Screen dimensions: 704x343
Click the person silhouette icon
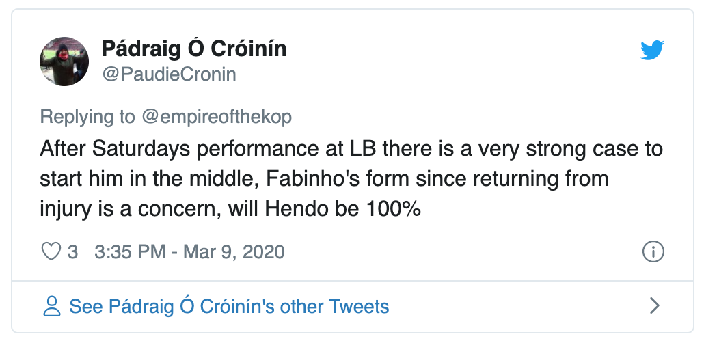coord(51,306)
